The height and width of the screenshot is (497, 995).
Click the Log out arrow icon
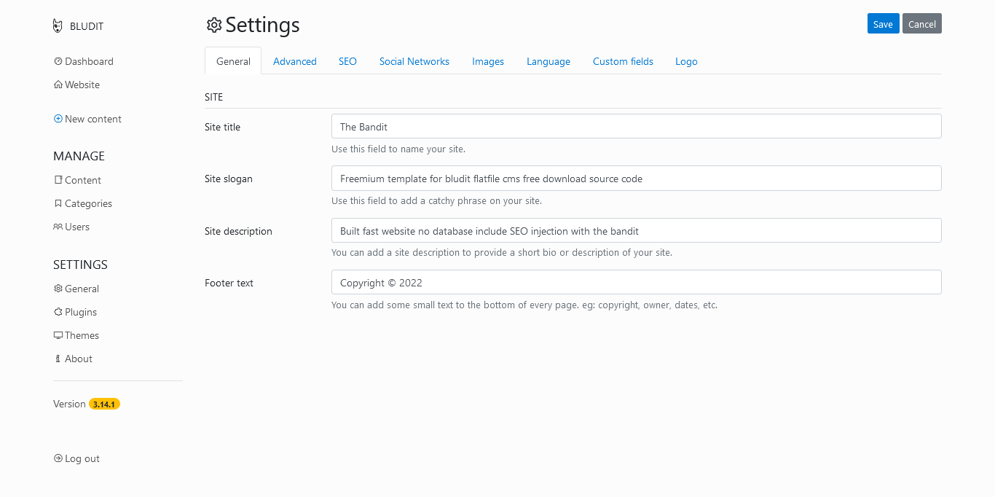(x=58, y=458)
